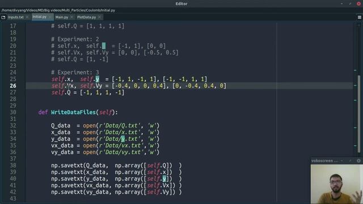363x204 pixels.
Task: Click line number 30 in the gutter
Action: (x=13, y=112)
